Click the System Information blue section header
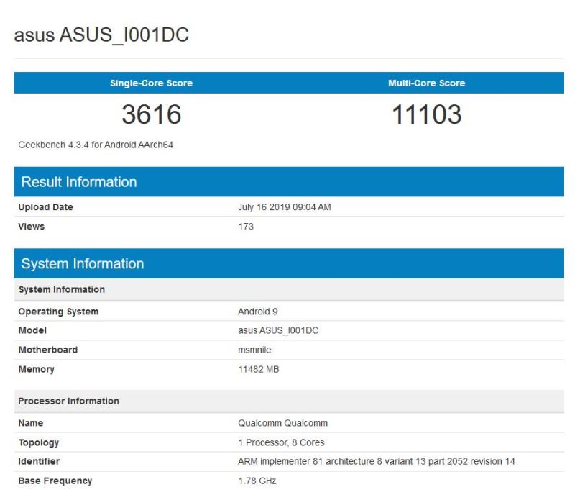 83,264
